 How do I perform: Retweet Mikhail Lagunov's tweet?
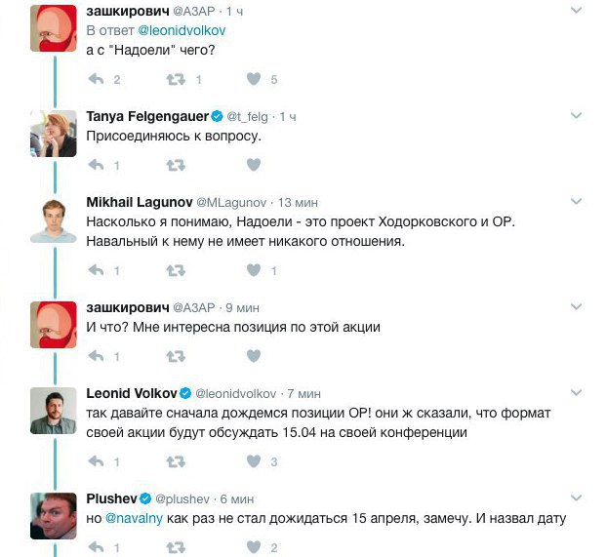(x=176, y=270)
